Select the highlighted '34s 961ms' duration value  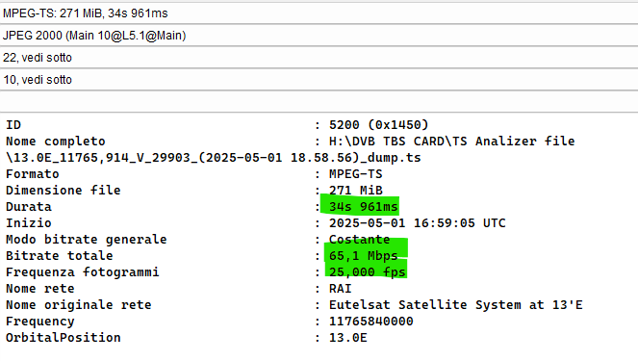(x=363, y=207)
